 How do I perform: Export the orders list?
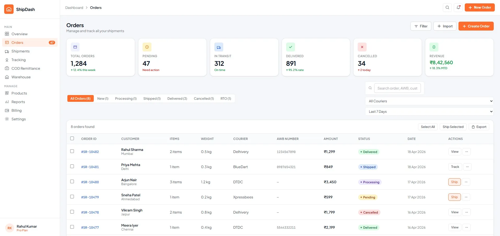coord(479,127)
